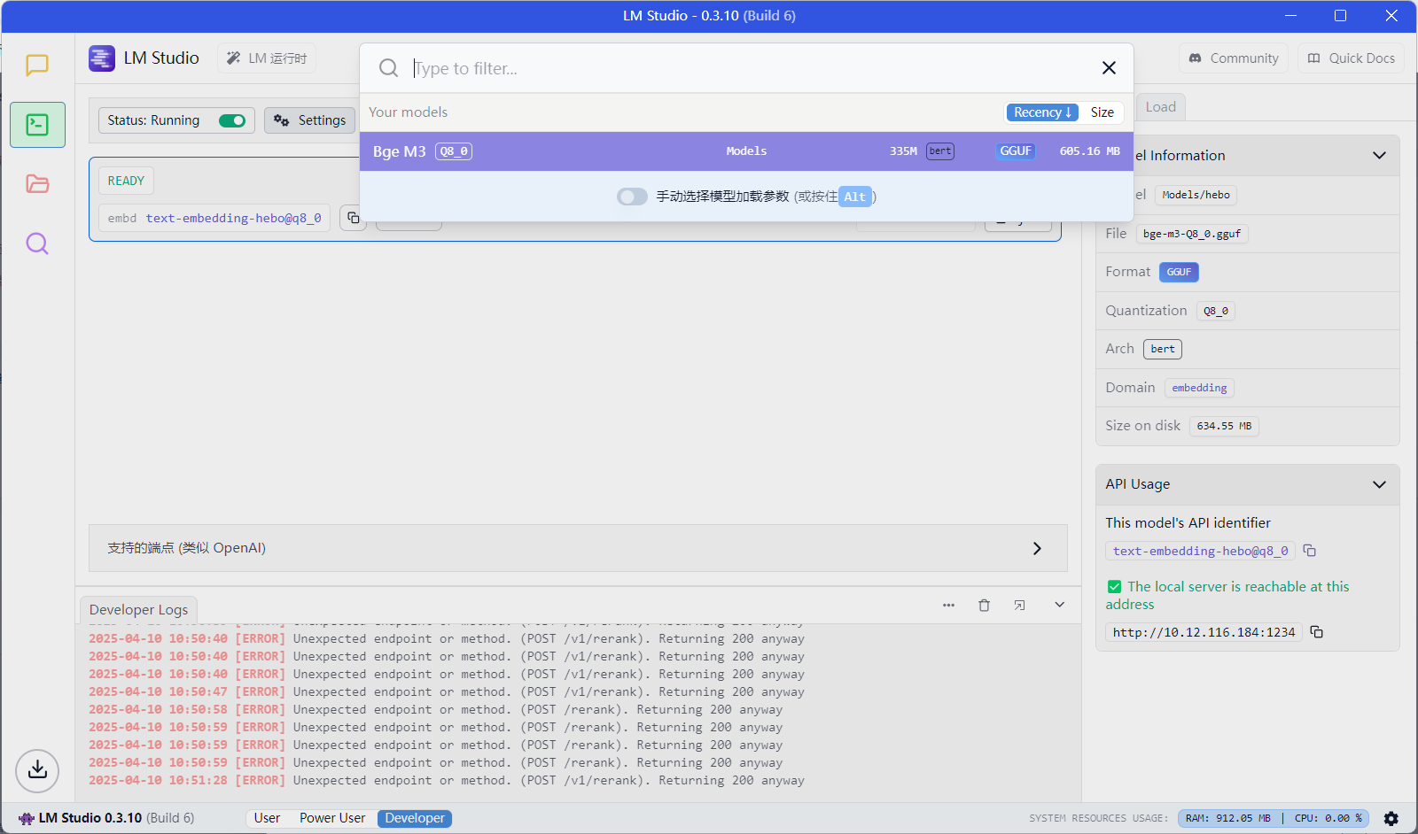The height and width of the screenshot is (834, 1418).
Task: Open the Developer Logs tab
Action: click(138, 610)
